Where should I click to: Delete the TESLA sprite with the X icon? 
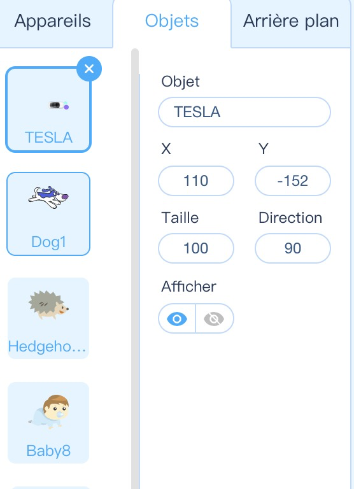89,69
